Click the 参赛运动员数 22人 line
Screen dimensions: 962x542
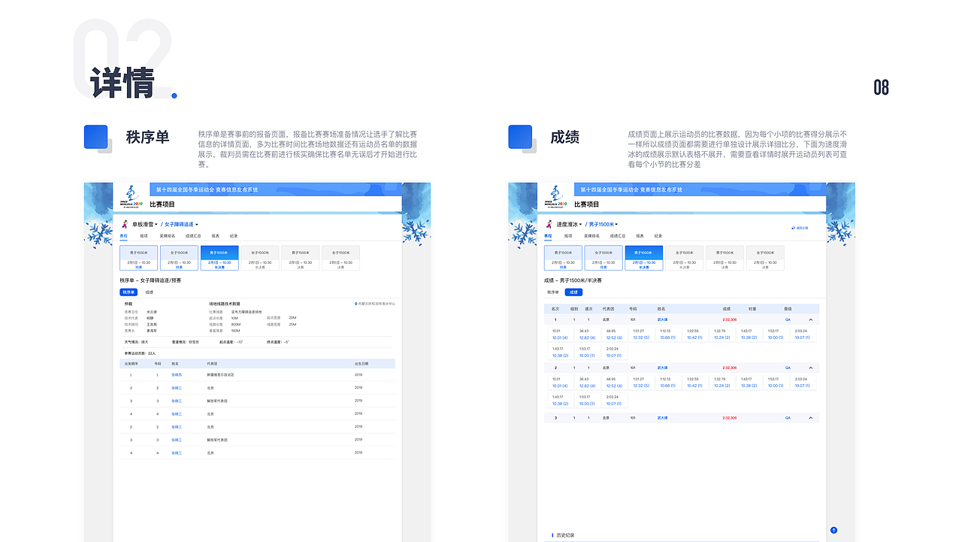click(140, 353)
